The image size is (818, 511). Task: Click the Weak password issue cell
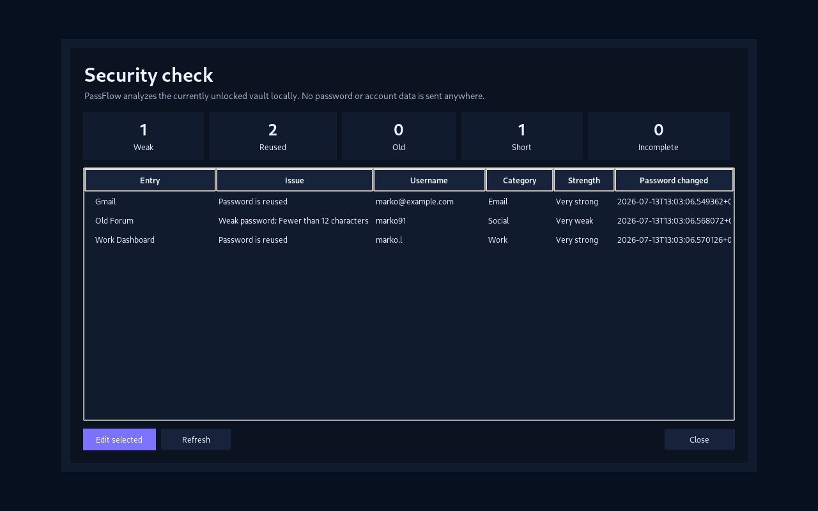(293, 220)
